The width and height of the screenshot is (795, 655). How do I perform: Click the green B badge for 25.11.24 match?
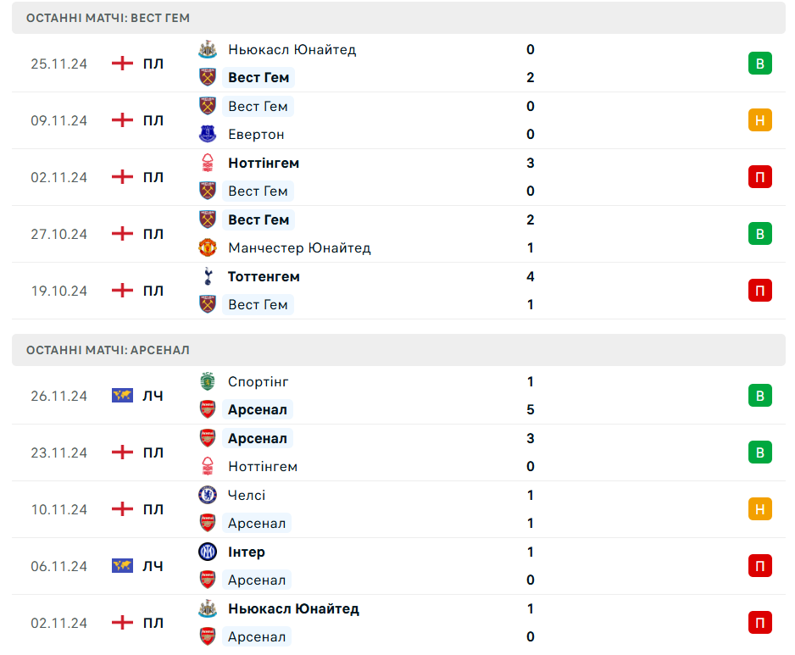pos(759,64)
